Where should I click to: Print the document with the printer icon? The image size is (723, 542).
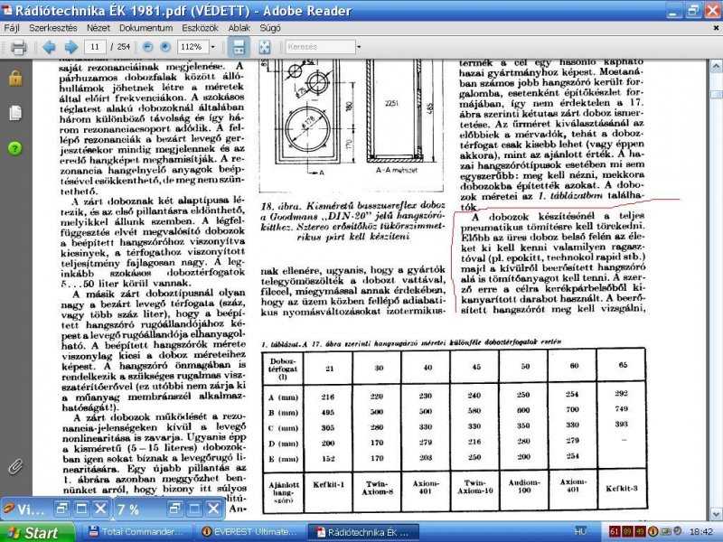(x=18, y=47)
